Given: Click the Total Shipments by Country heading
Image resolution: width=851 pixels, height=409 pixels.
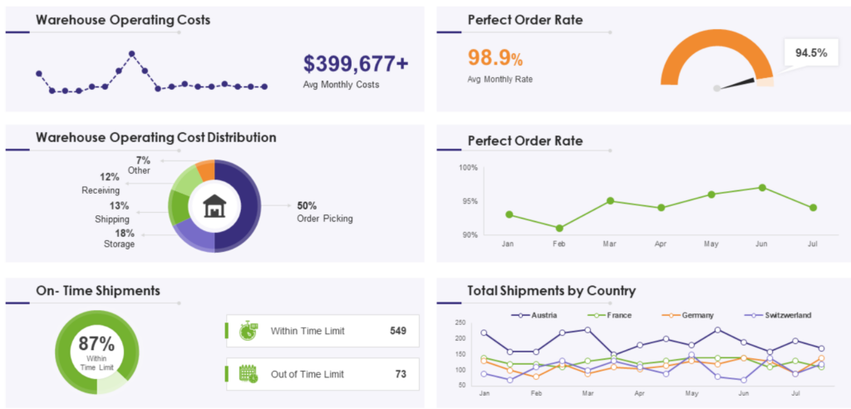Looking at the screenshot, I should click(552, 291).
